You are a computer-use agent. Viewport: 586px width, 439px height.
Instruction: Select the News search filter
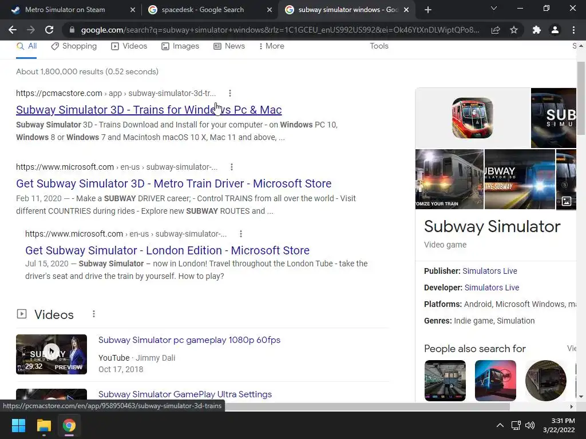229,46
